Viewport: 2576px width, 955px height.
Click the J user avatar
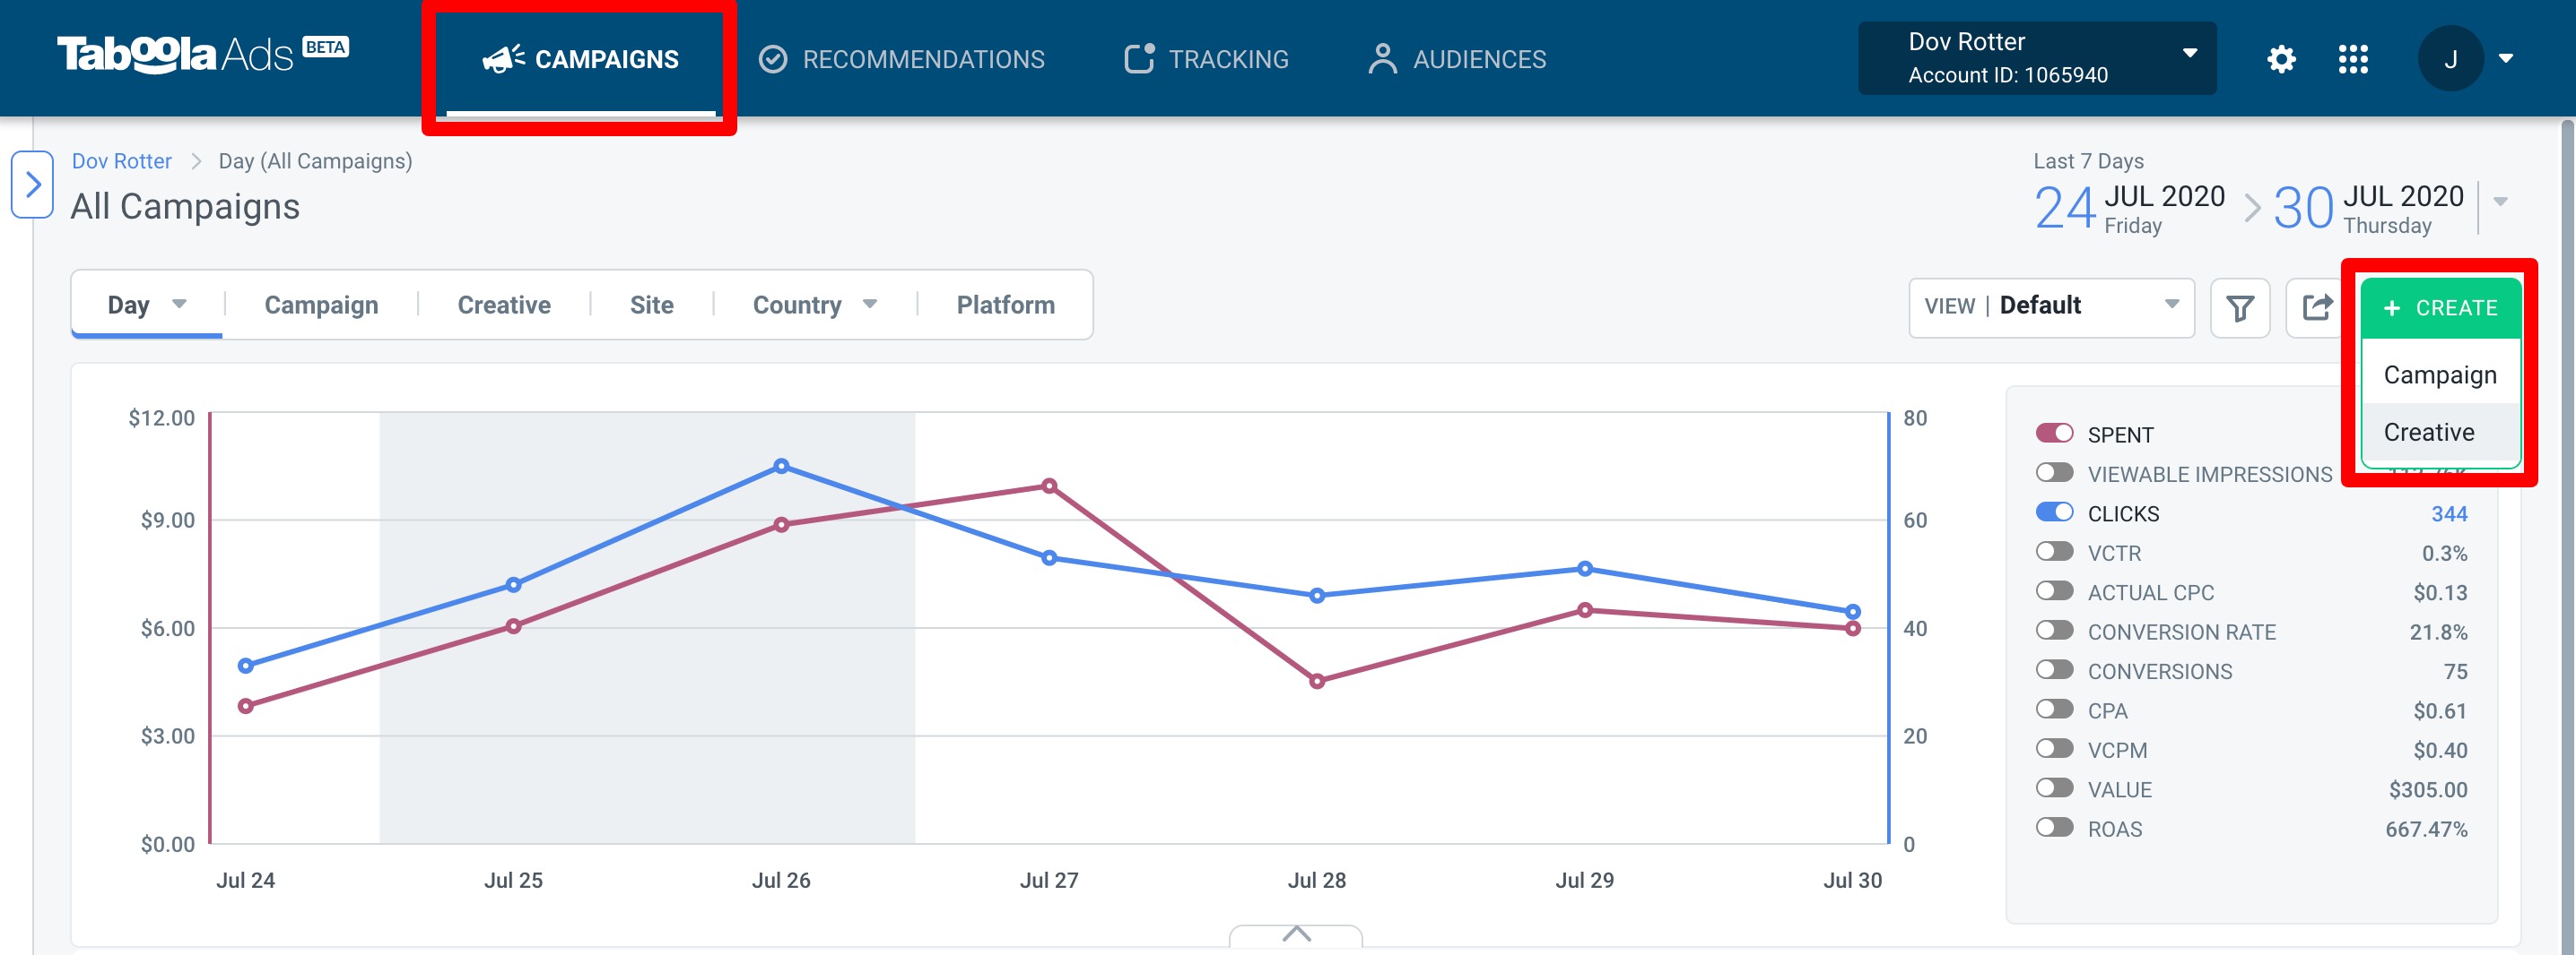2450,59
